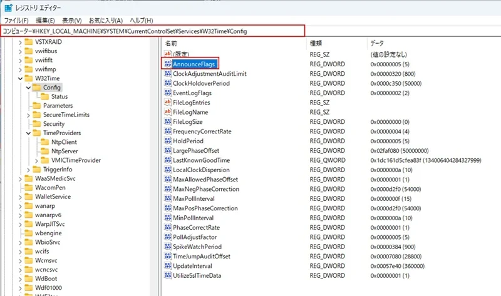Click the PhaseCorrectRate value icon

pos(168,227)
